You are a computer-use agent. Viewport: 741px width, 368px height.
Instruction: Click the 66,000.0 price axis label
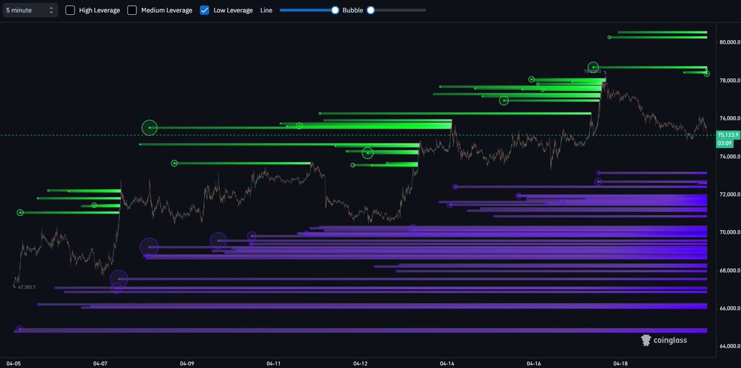coord(729,308)
